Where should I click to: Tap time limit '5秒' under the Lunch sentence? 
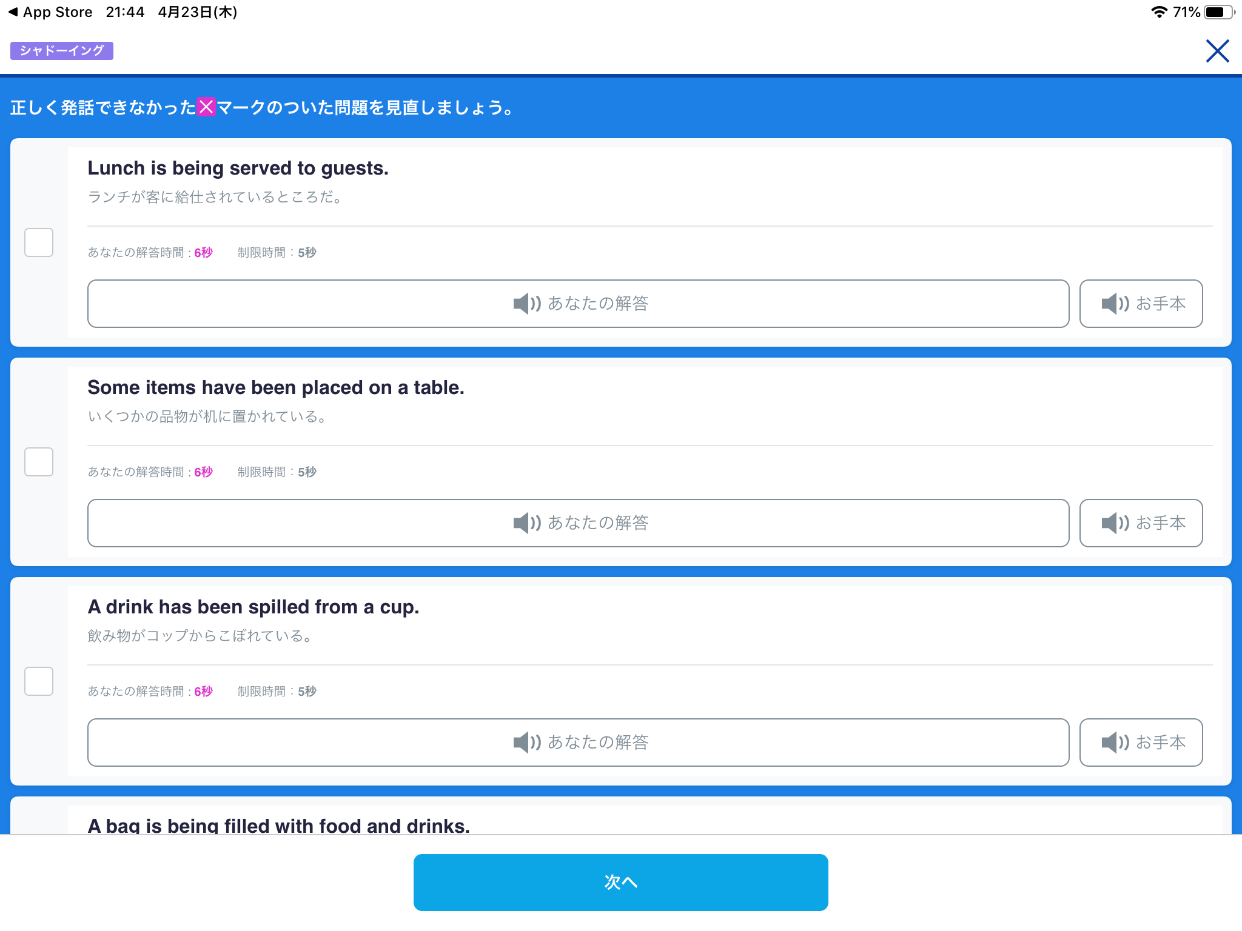click(307, 252)
